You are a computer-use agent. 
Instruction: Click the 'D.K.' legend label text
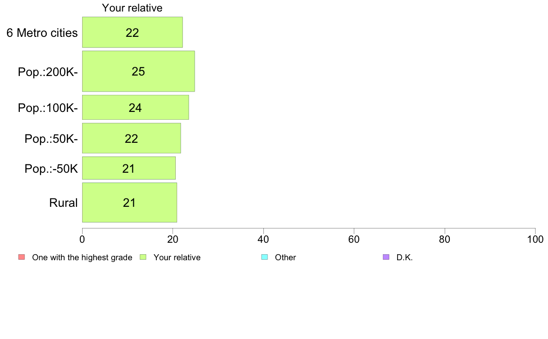405,257
